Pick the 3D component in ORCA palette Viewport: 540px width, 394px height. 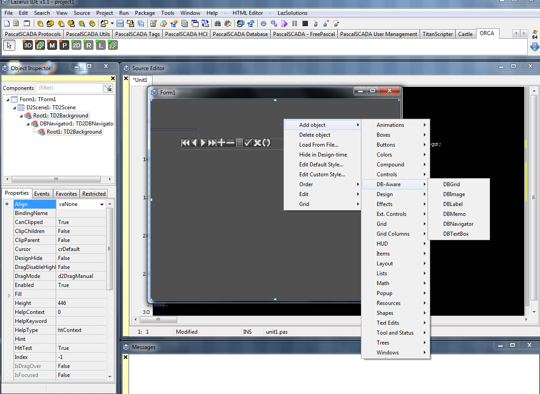pyautogui.click(x=28, y=45)
